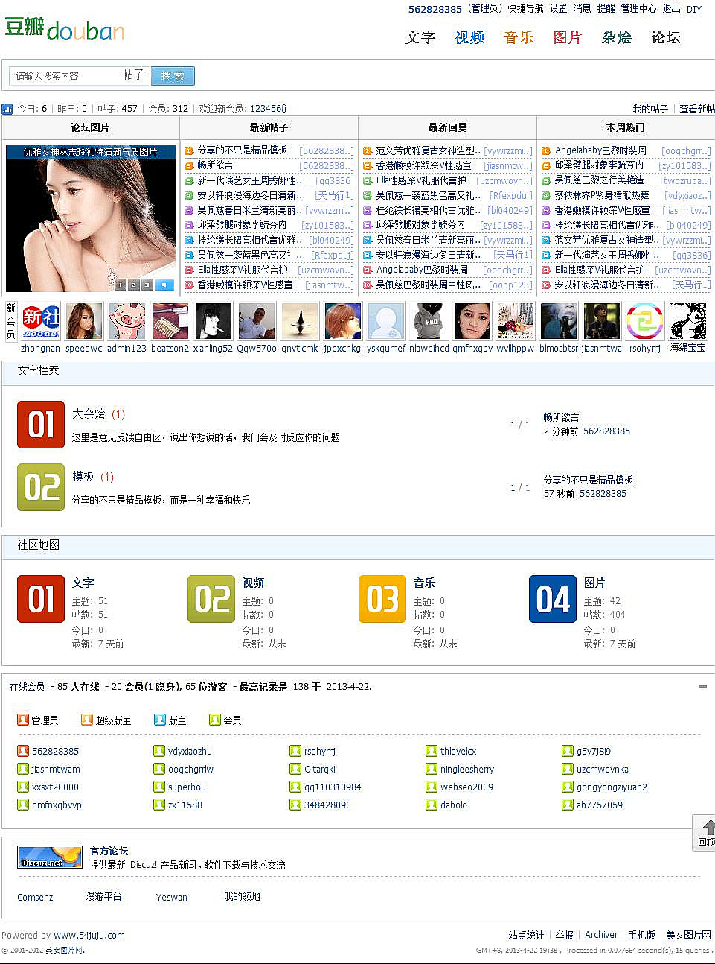
Task: Open 我的帖子 link
Action: [650, 109]
